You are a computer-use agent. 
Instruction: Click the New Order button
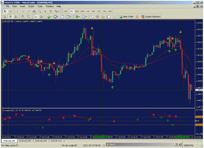pos(126,17)
